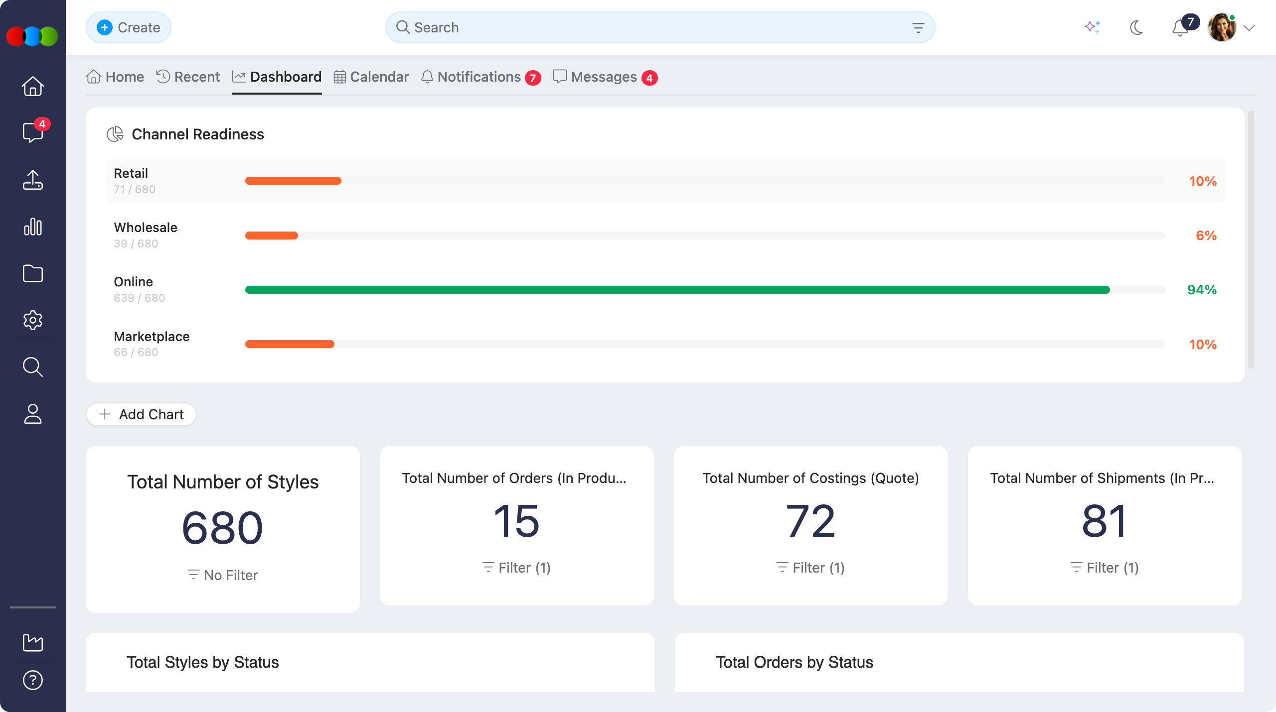Viewport: 1276px width, 712px height.
Task: Click the Create button
Action: [x=129, y=27]
